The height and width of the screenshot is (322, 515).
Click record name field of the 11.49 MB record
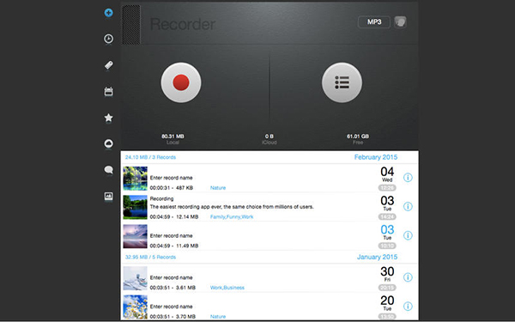pos(171,235)
